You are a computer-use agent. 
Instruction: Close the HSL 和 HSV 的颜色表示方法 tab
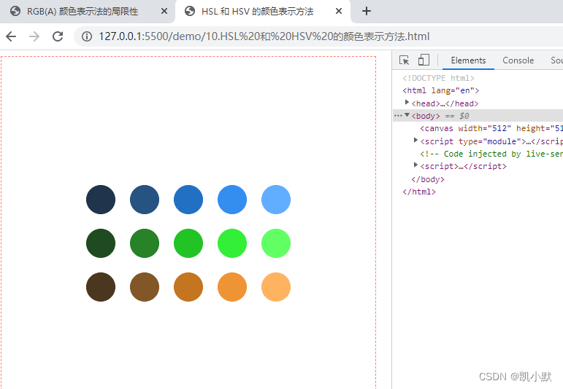pyautogui.click(x=339, y=11)
